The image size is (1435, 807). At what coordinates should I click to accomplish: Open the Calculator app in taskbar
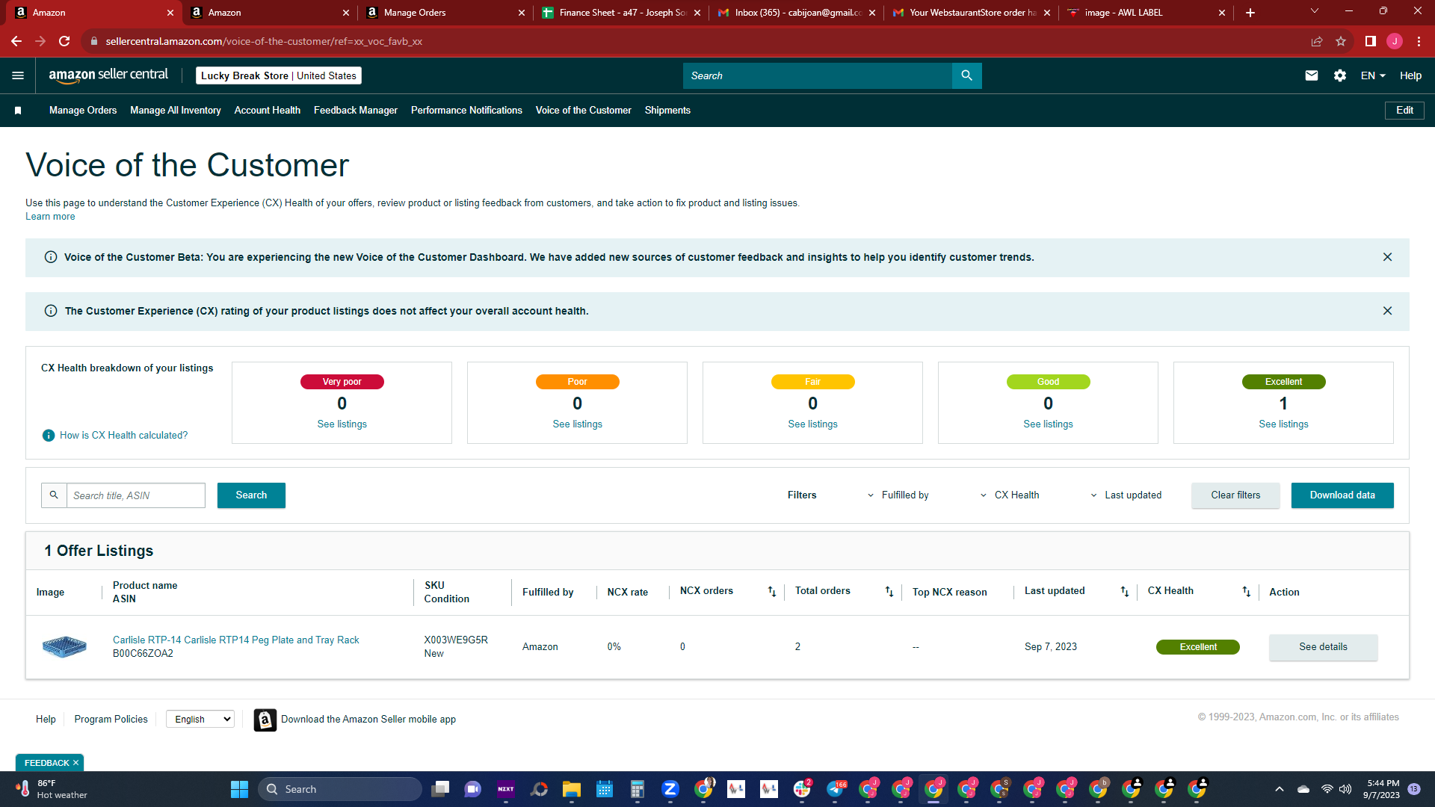638,789
